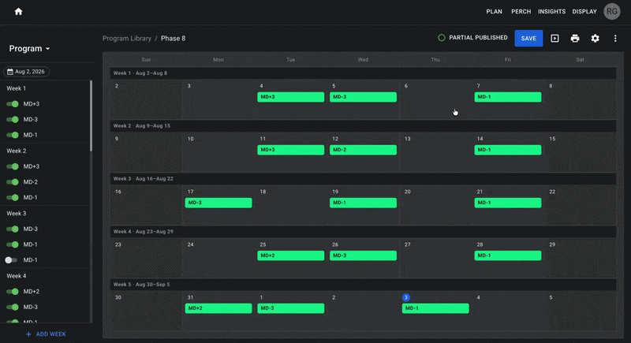Click the Partial Published status circle
Image resolution: width=631 pixels, height=343 pixels.
pyautogui.click(x=442, y=38)
